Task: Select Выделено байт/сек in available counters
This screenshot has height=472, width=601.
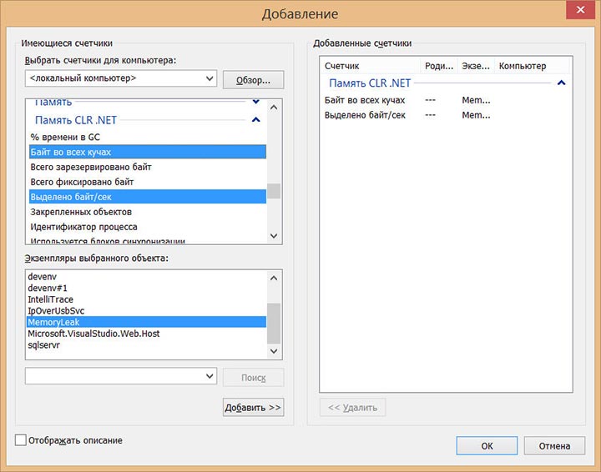Action: pyautogui.click(x=148, y=197)
